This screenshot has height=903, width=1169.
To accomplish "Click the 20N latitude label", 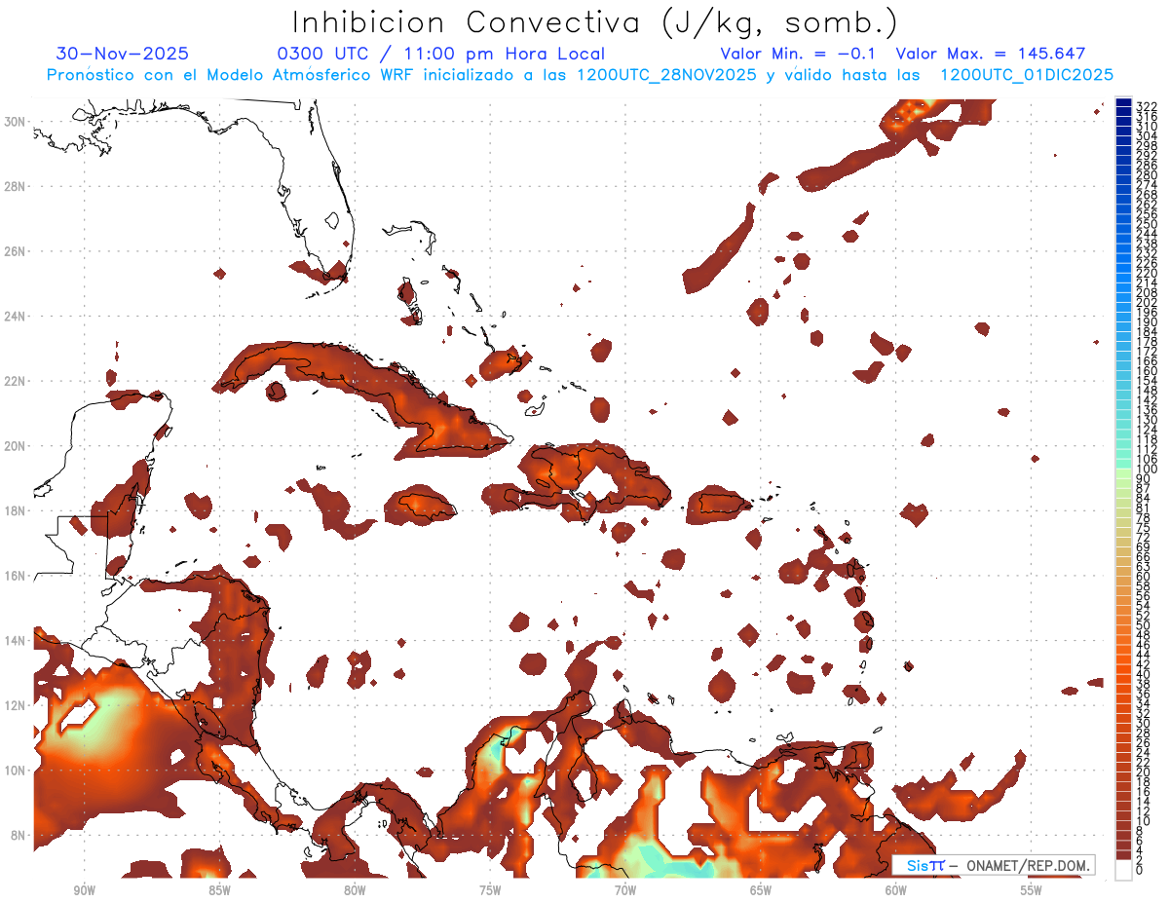I will 15,446.
